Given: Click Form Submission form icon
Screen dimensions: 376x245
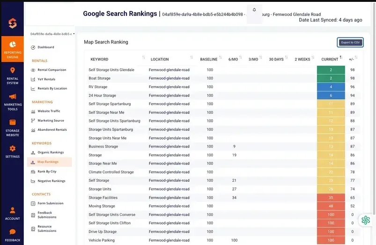Looking at the screenshot, I should 33,203.
